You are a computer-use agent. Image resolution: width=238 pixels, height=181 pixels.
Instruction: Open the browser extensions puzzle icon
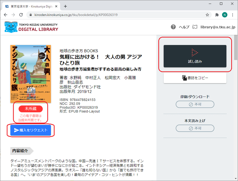pyautogui.click(x=217, y=15)
